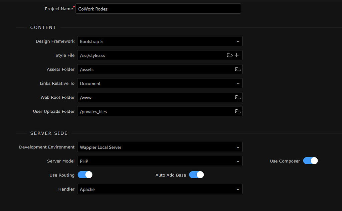The width and height of the screenshot is (342, 211).
Task: Click the Web Root Folder browse icon
Action: point(238,97)
